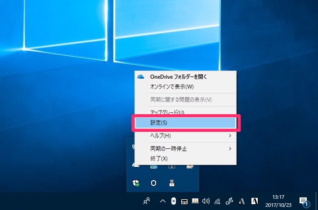Collapse the hidden icons chevron on taskbar
The width and height of the screenshot is (318, 210).
tap(163, 201)
